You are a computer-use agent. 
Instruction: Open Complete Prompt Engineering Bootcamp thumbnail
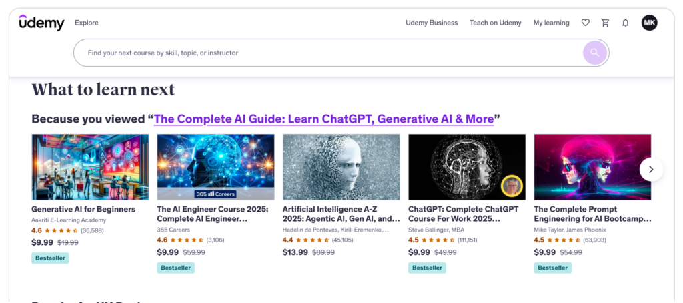[592, 167]
